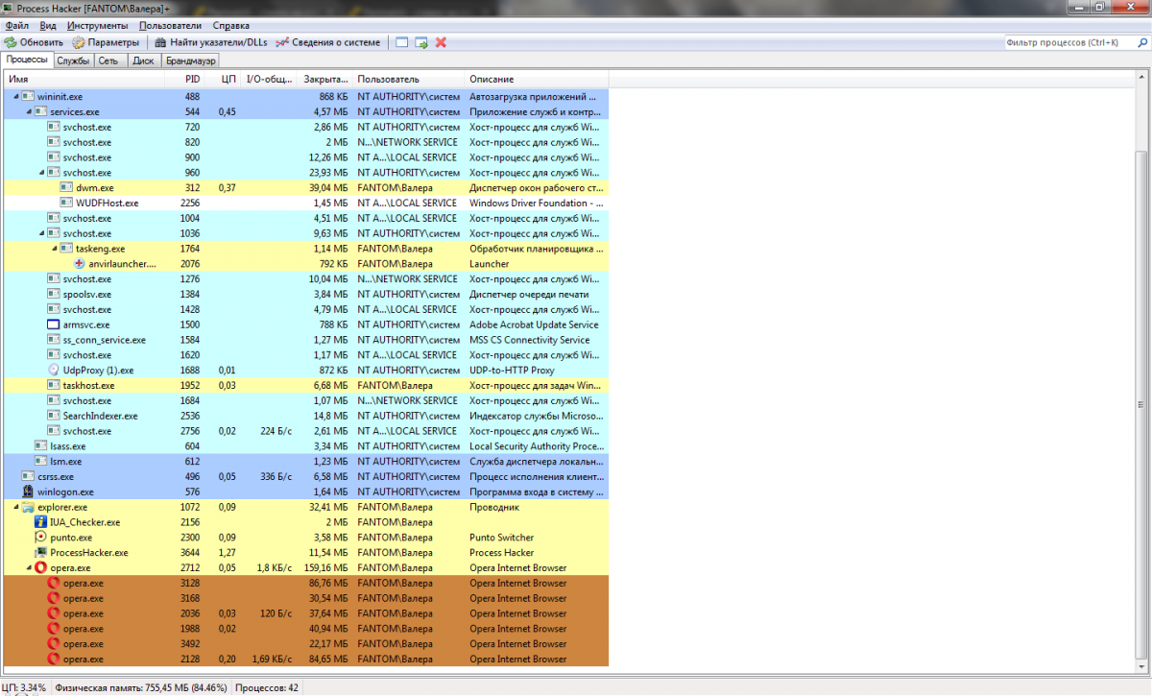The width and height of the screenshot is (1152, 696).
Task: Select the punto.exe process icon
Action: [x=40, y=538]
